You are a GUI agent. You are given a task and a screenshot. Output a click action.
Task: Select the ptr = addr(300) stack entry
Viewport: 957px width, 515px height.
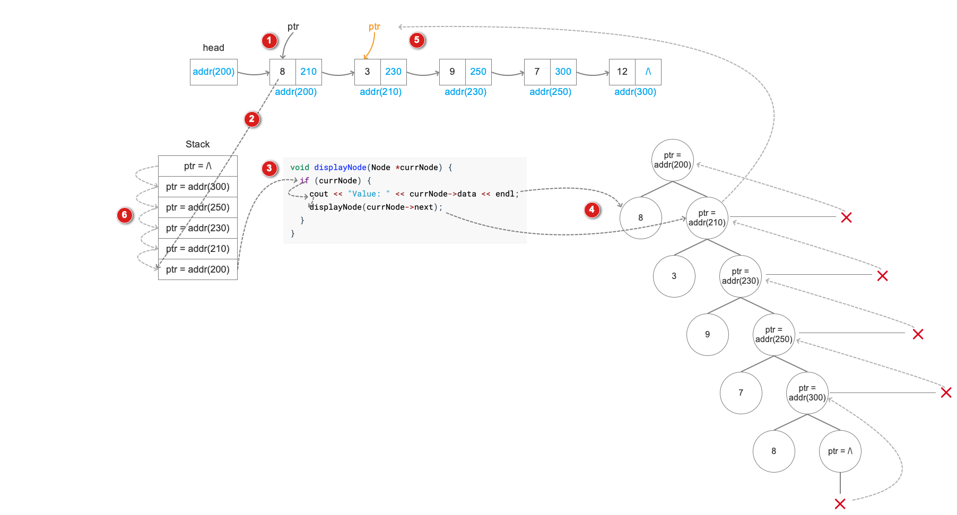[x=197, y=186]
